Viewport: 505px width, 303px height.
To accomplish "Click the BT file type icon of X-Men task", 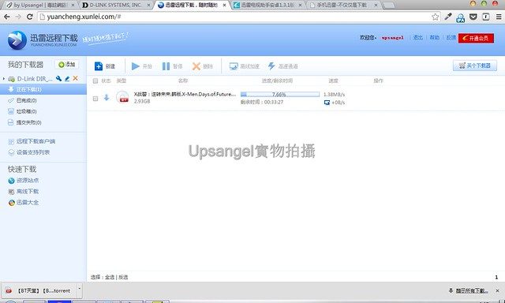I will pos(122,97).
